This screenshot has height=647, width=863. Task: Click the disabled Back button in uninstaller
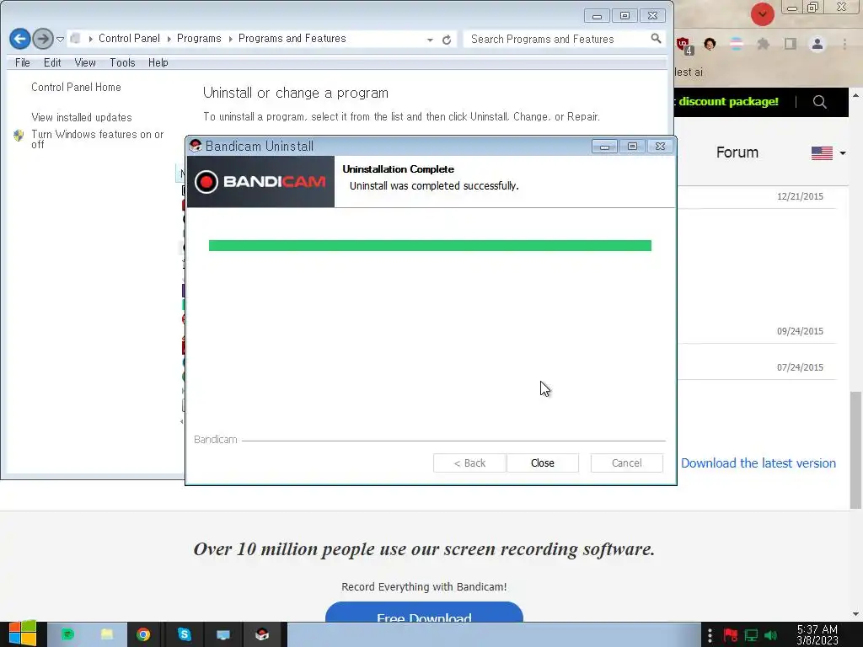[469, 463]
